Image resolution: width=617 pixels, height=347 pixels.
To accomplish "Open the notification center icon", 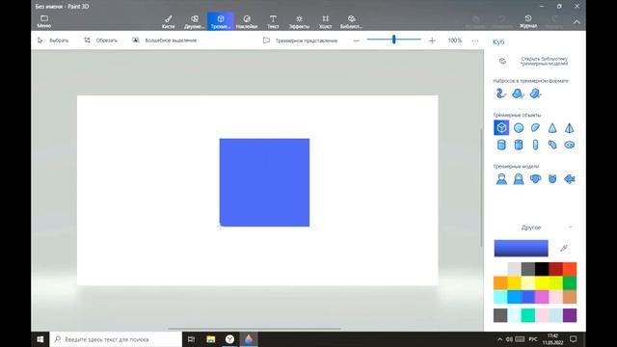I will coord(573,339).
